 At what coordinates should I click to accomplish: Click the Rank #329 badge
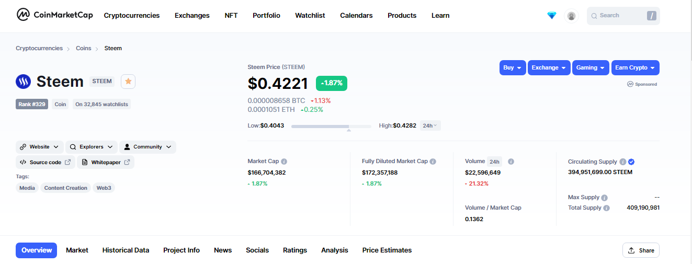(32, 104)
